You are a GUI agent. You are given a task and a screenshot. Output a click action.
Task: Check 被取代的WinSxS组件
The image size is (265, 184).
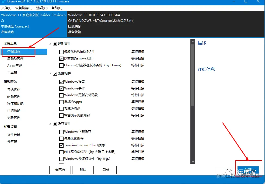click(61, 52)
